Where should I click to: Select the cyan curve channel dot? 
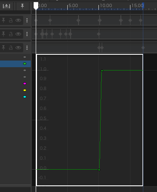(25, 97)
